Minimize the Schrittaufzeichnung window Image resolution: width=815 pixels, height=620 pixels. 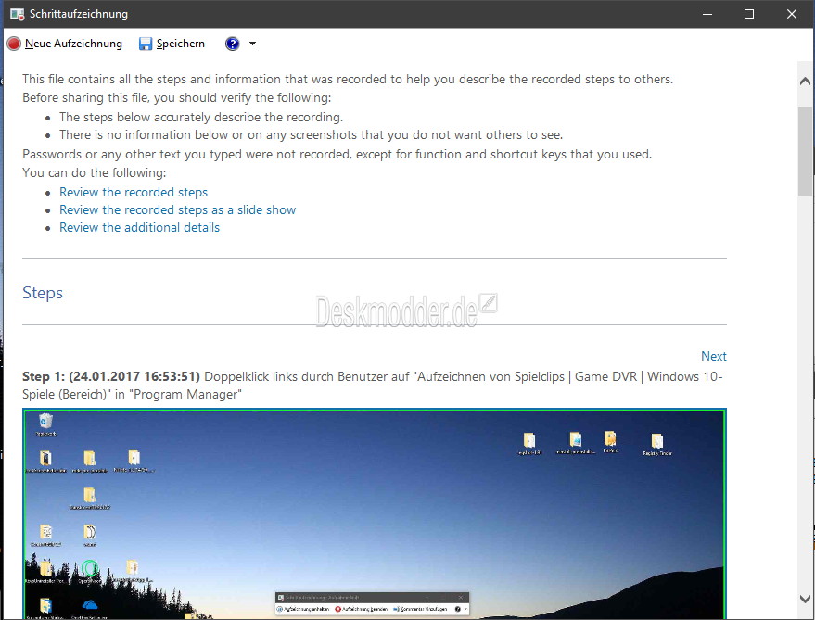click(707, 14)
